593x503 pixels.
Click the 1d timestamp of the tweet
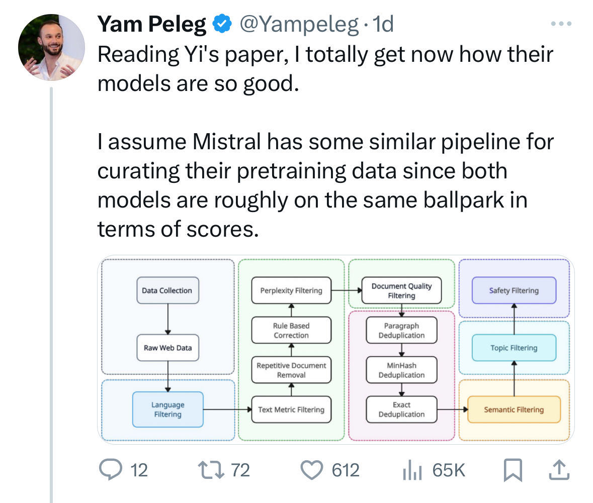[x=383, y=24]
